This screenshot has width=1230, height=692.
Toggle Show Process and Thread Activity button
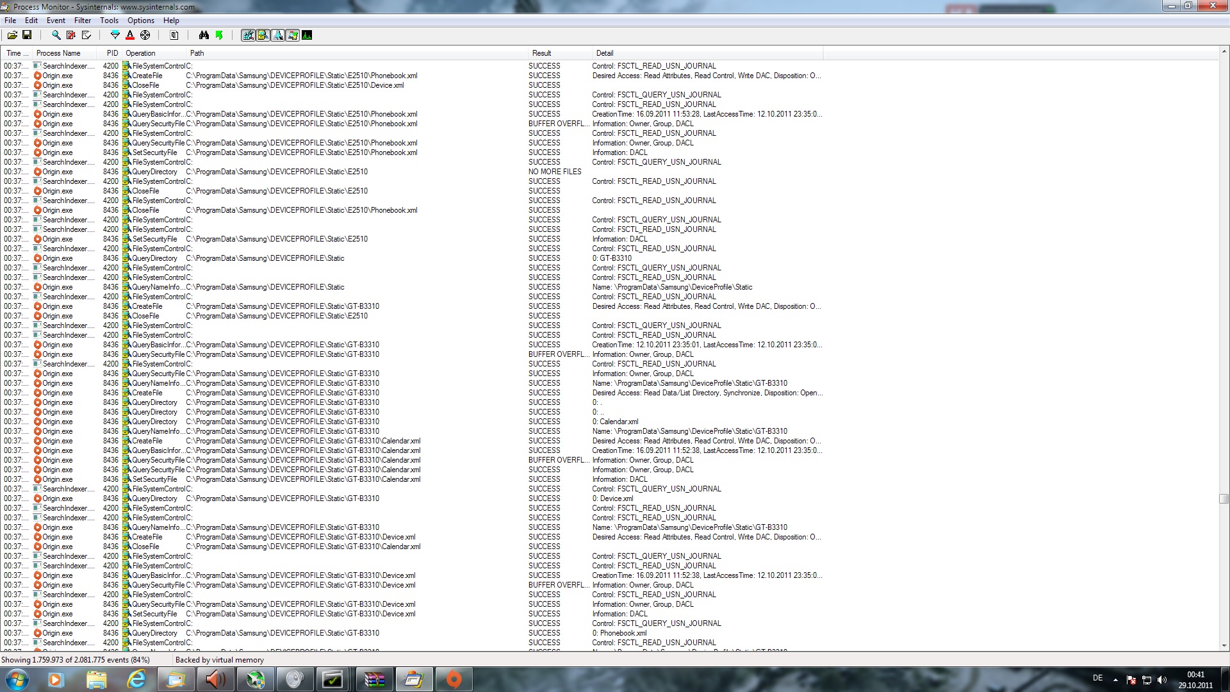292,35
